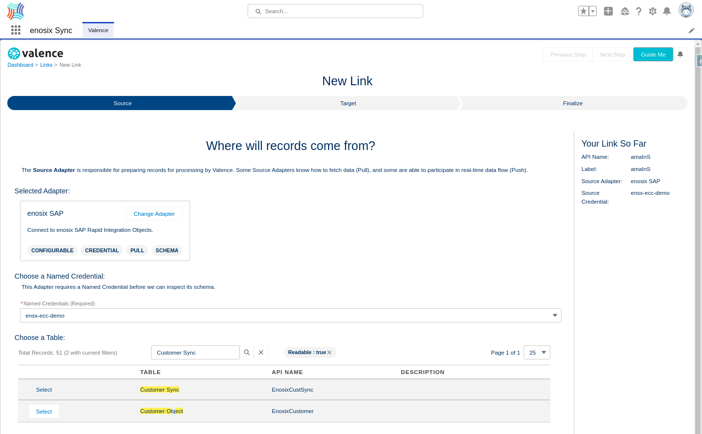Click the Next Step button
Image resolution: width=702 pixels, height=434 pixels.
tap(612, 55)
